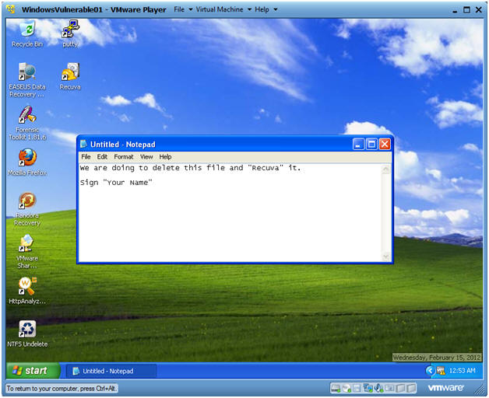Open VMware Player File dropdown menu
The height and width of the screenshot is (398, 489).
click(183, 9)
